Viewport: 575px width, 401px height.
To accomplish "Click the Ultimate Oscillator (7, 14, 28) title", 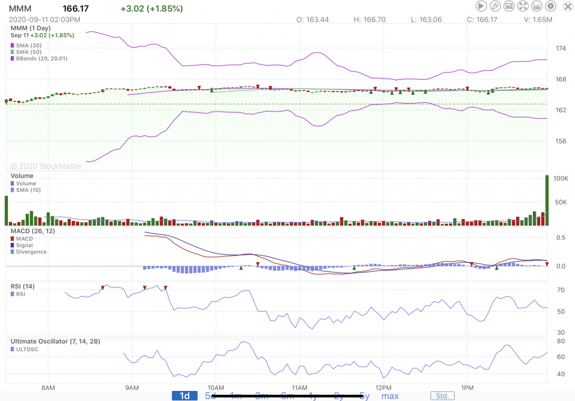I will 55,341.
